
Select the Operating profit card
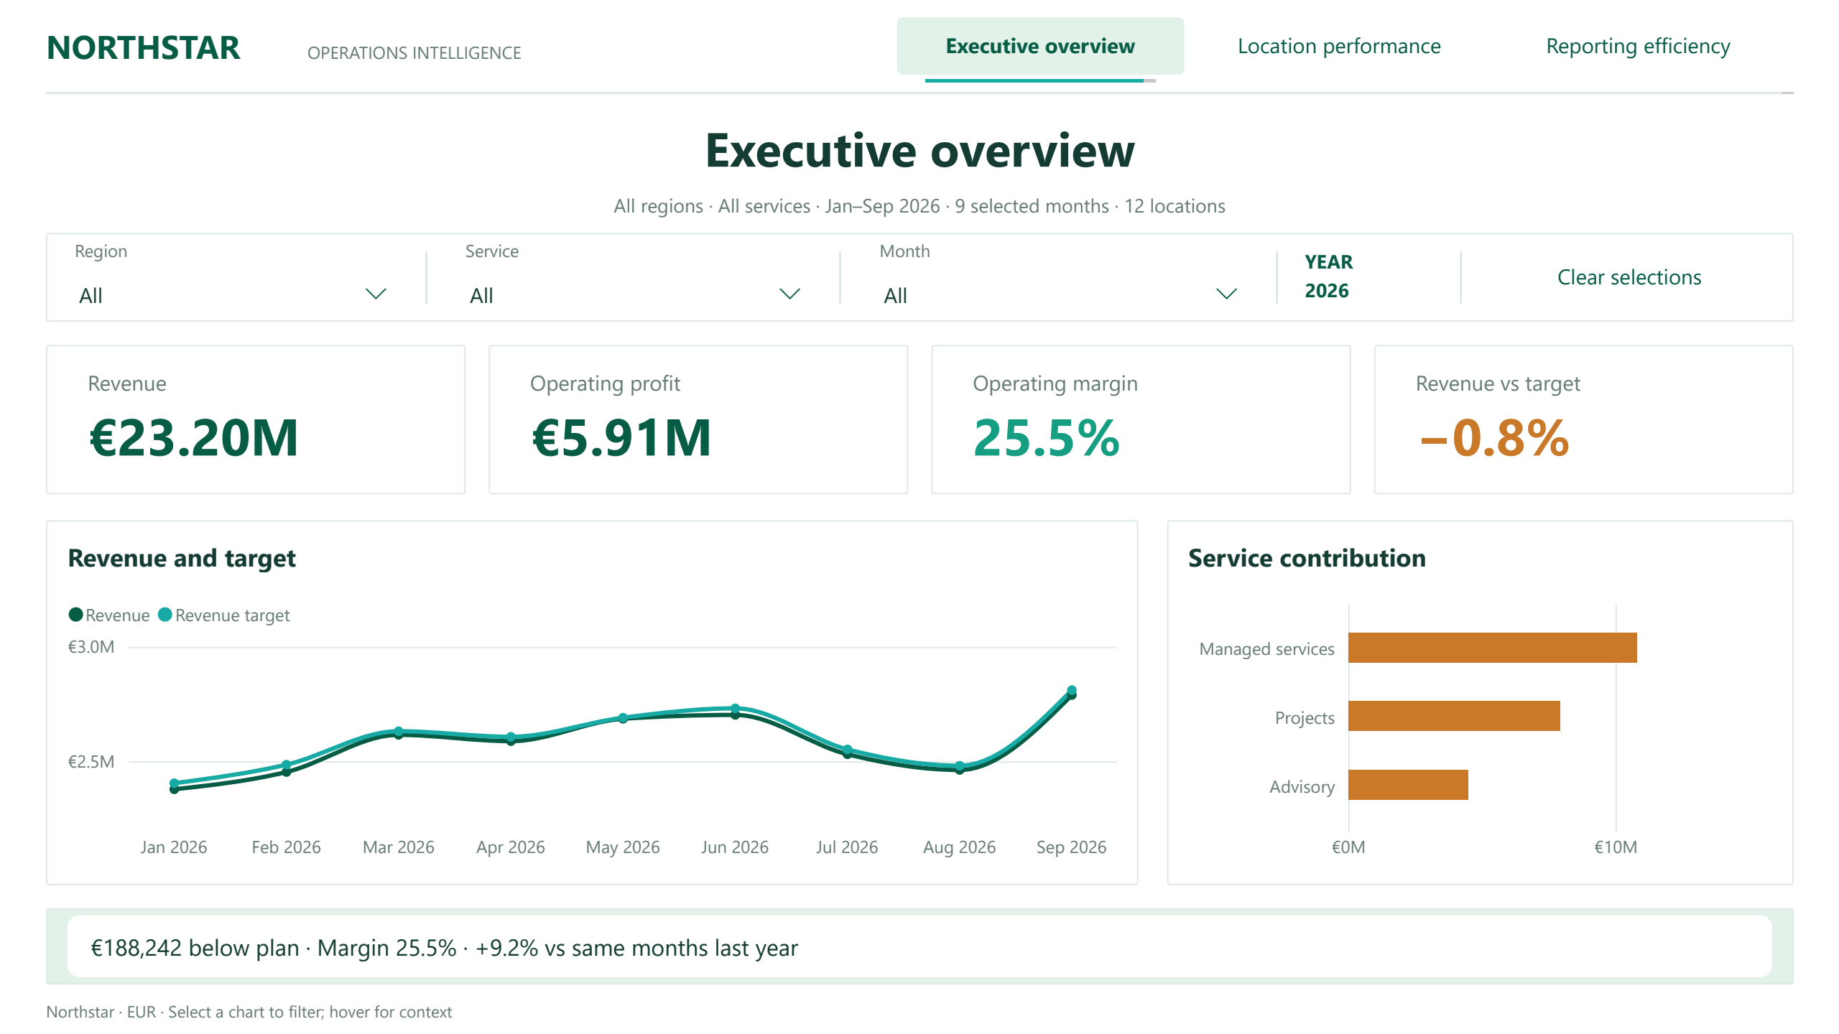click(x=698, y=419)
